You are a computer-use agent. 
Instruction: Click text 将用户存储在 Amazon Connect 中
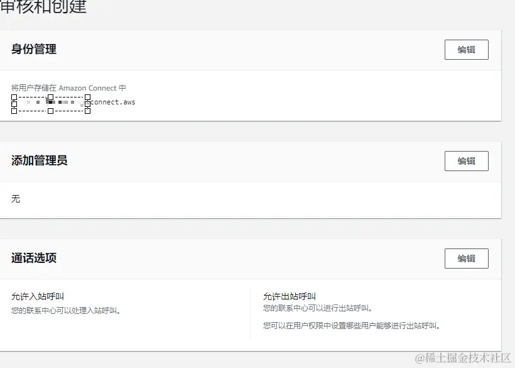68,88
